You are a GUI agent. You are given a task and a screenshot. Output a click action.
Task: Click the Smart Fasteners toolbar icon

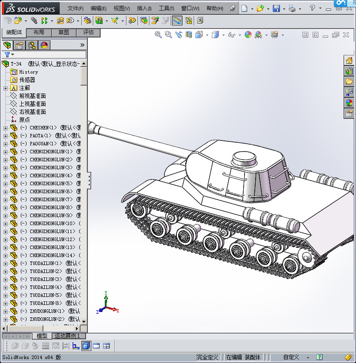click(x=99, y=20)
